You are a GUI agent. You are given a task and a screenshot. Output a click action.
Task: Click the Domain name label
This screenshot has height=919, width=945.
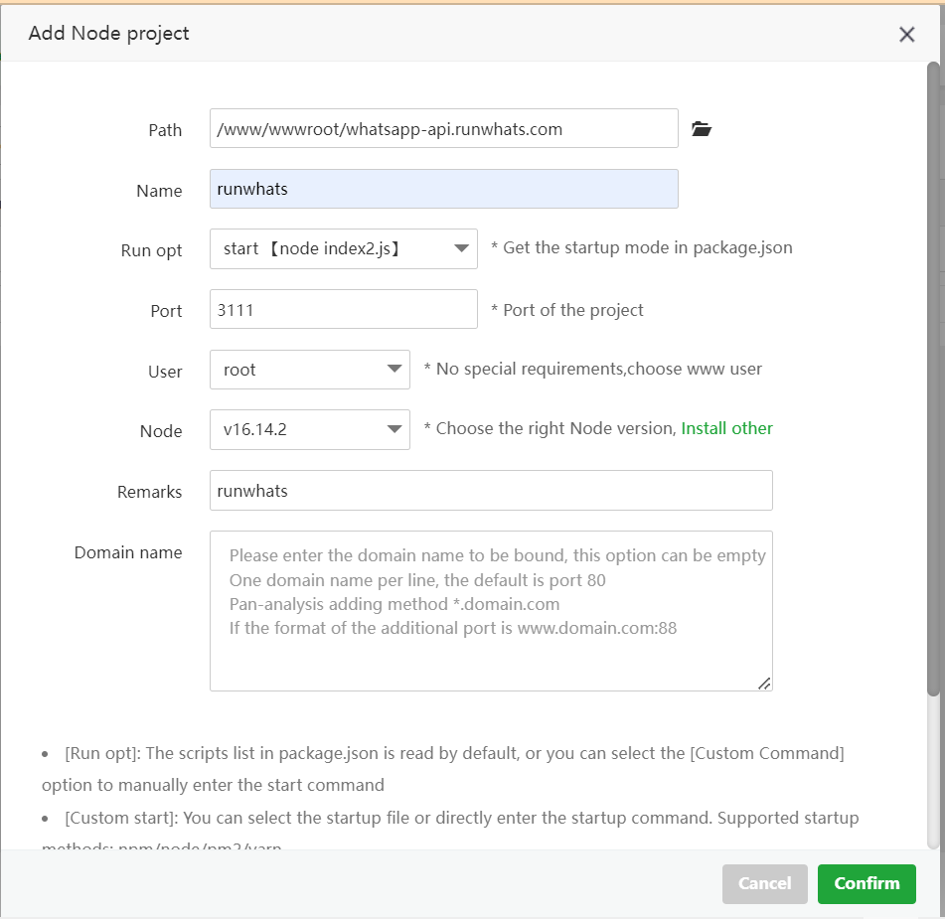pyautogui.click(x=128, y=552)
